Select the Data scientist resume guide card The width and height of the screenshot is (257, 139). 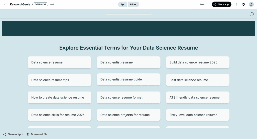pyautogui.click(x=128, y=79)
